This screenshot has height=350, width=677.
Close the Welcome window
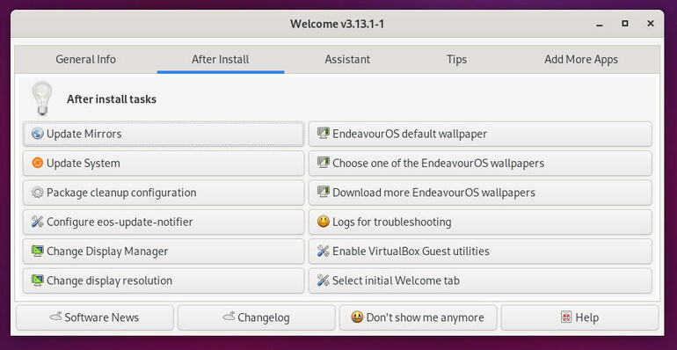pyautogui.click(x=651, y=24)
